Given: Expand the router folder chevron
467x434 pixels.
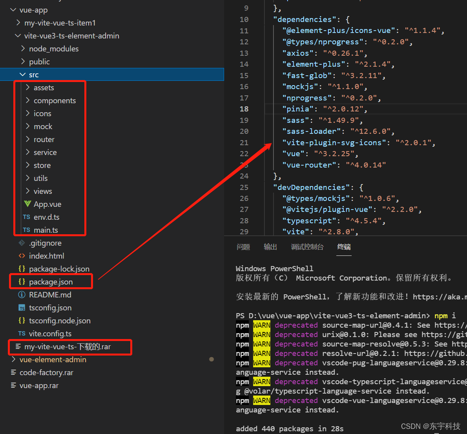Looking at the screenshot, I should pyautogui.click(x=28, y=139).
